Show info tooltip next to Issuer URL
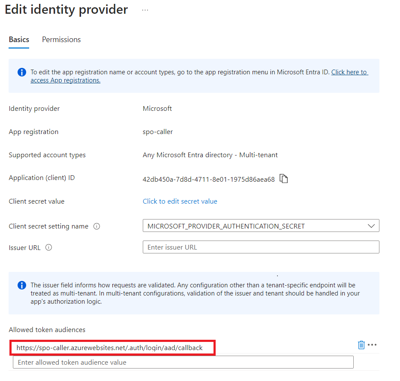This screenshot has width=400, height=381. click(48, 247)
